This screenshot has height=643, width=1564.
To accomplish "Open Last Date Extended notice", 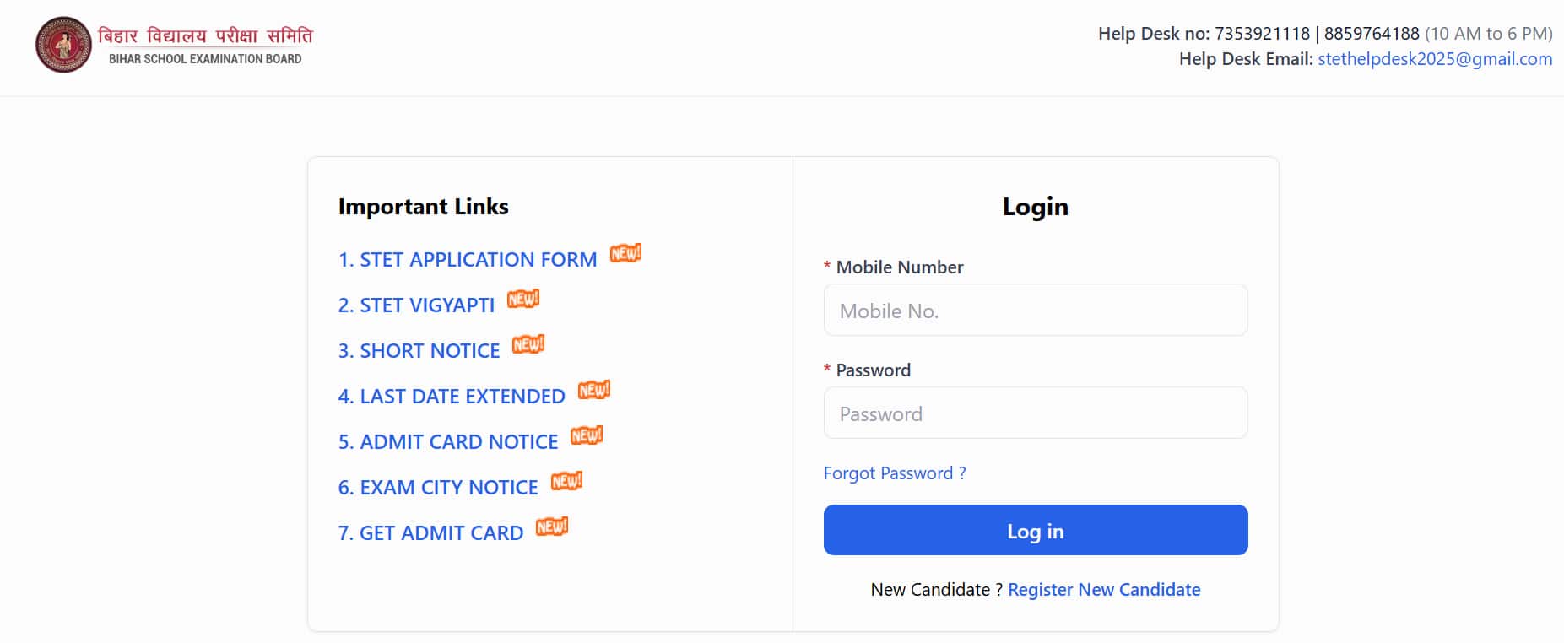I will coord(452,397).
